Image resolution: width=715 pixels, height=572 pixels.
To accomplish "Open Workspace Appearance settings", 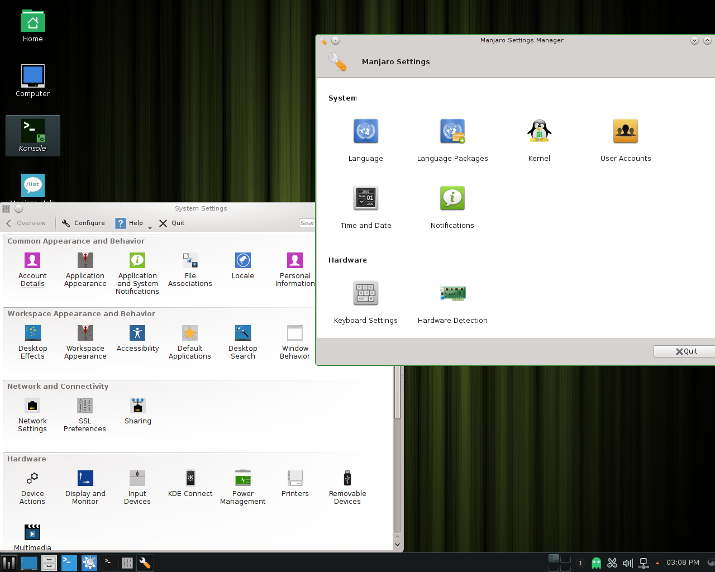I will [x=85, y=342].
